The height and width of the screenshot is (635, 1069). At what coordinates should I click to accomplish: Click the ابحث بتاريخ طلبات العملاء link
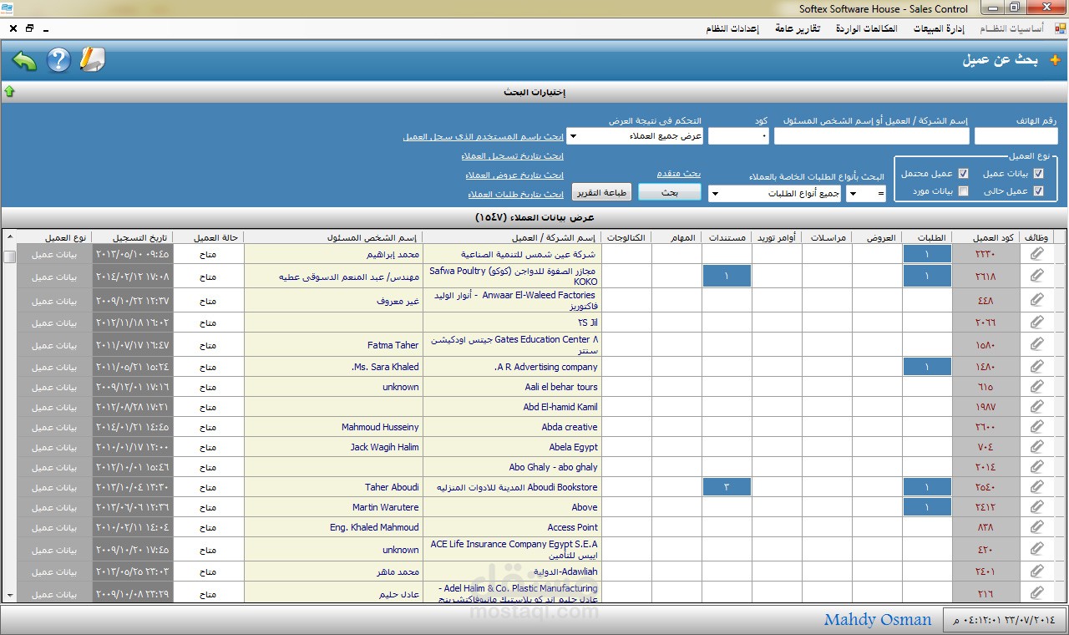point(515,194)
